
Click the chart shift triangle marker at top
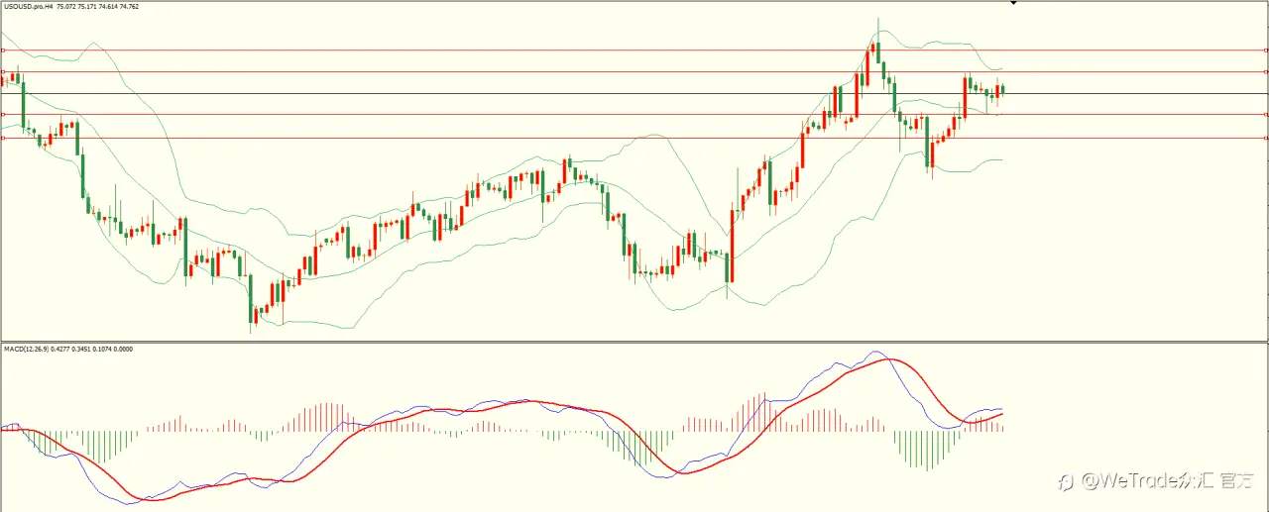[1012, 3]
